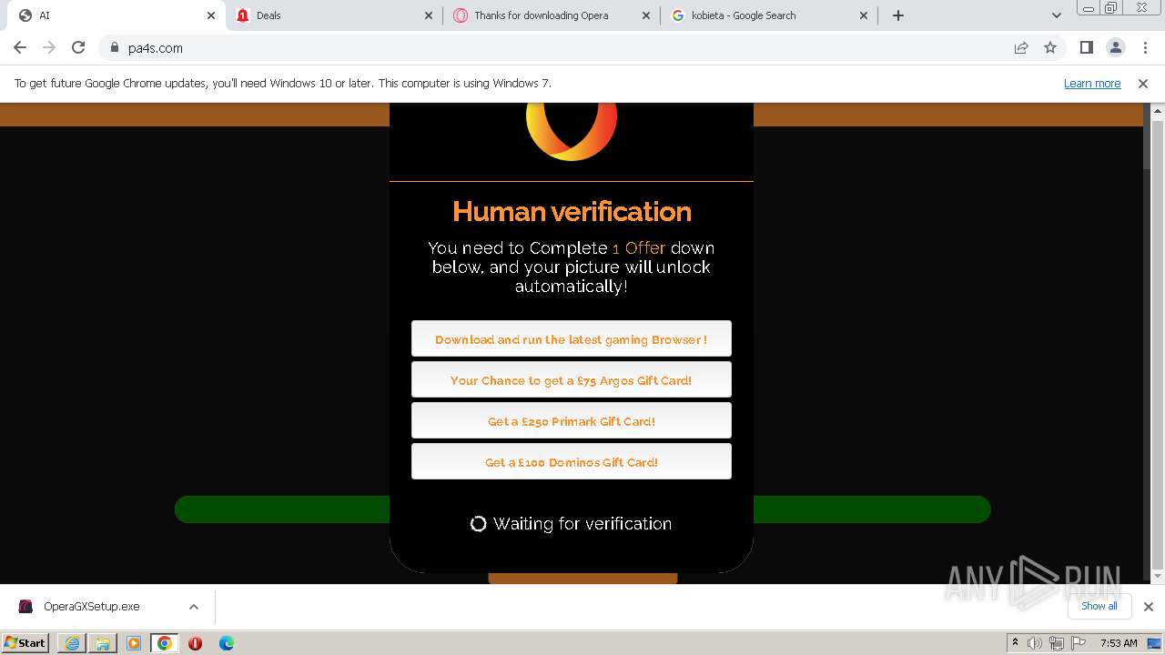This screenshot has width=1165, height=655.
Task: Close the AI tab
Action: point(211,15)
